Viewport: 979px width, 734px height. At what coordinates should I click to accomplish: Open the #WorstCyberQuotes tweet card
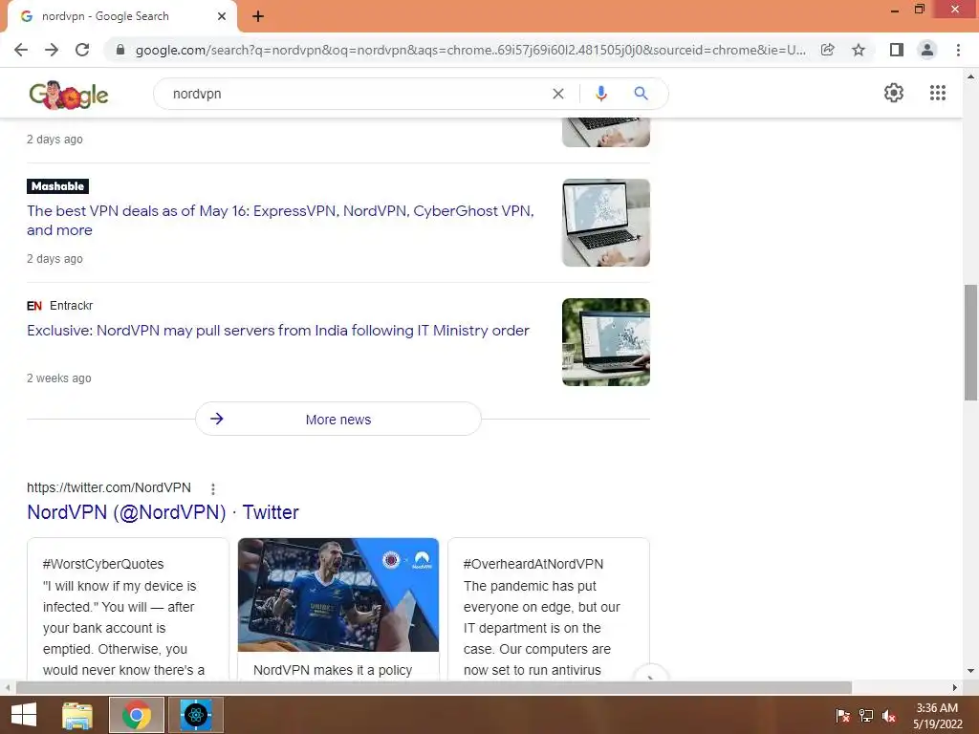click(x=128, y=609)
